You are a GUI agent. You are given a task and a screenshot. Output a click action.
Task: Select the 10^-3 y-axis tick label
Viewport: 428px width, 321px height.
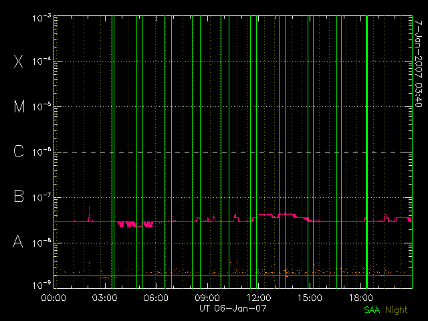41,18
